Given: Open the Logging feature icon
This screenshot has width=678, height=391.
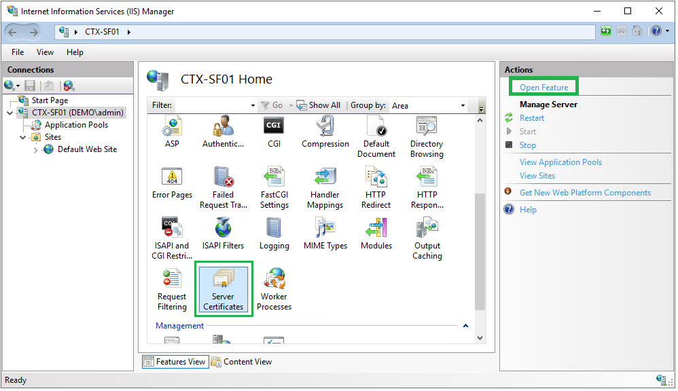Looking at the screenshot, I should click(274, 234).
